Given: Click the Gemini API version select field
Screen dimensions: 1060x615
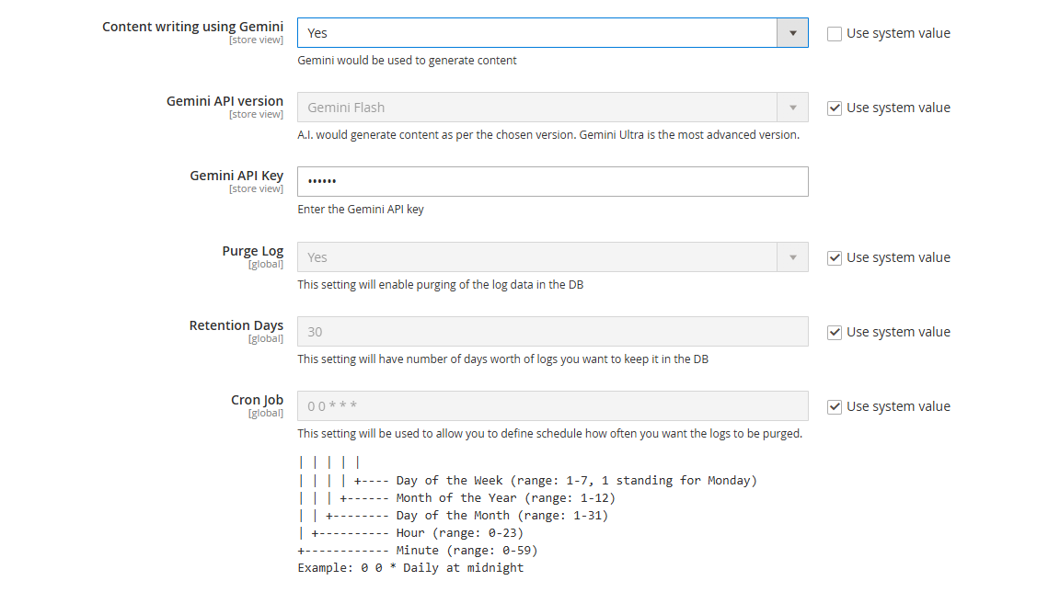Looking at the screenshot, I should click(x=552, y=108).
